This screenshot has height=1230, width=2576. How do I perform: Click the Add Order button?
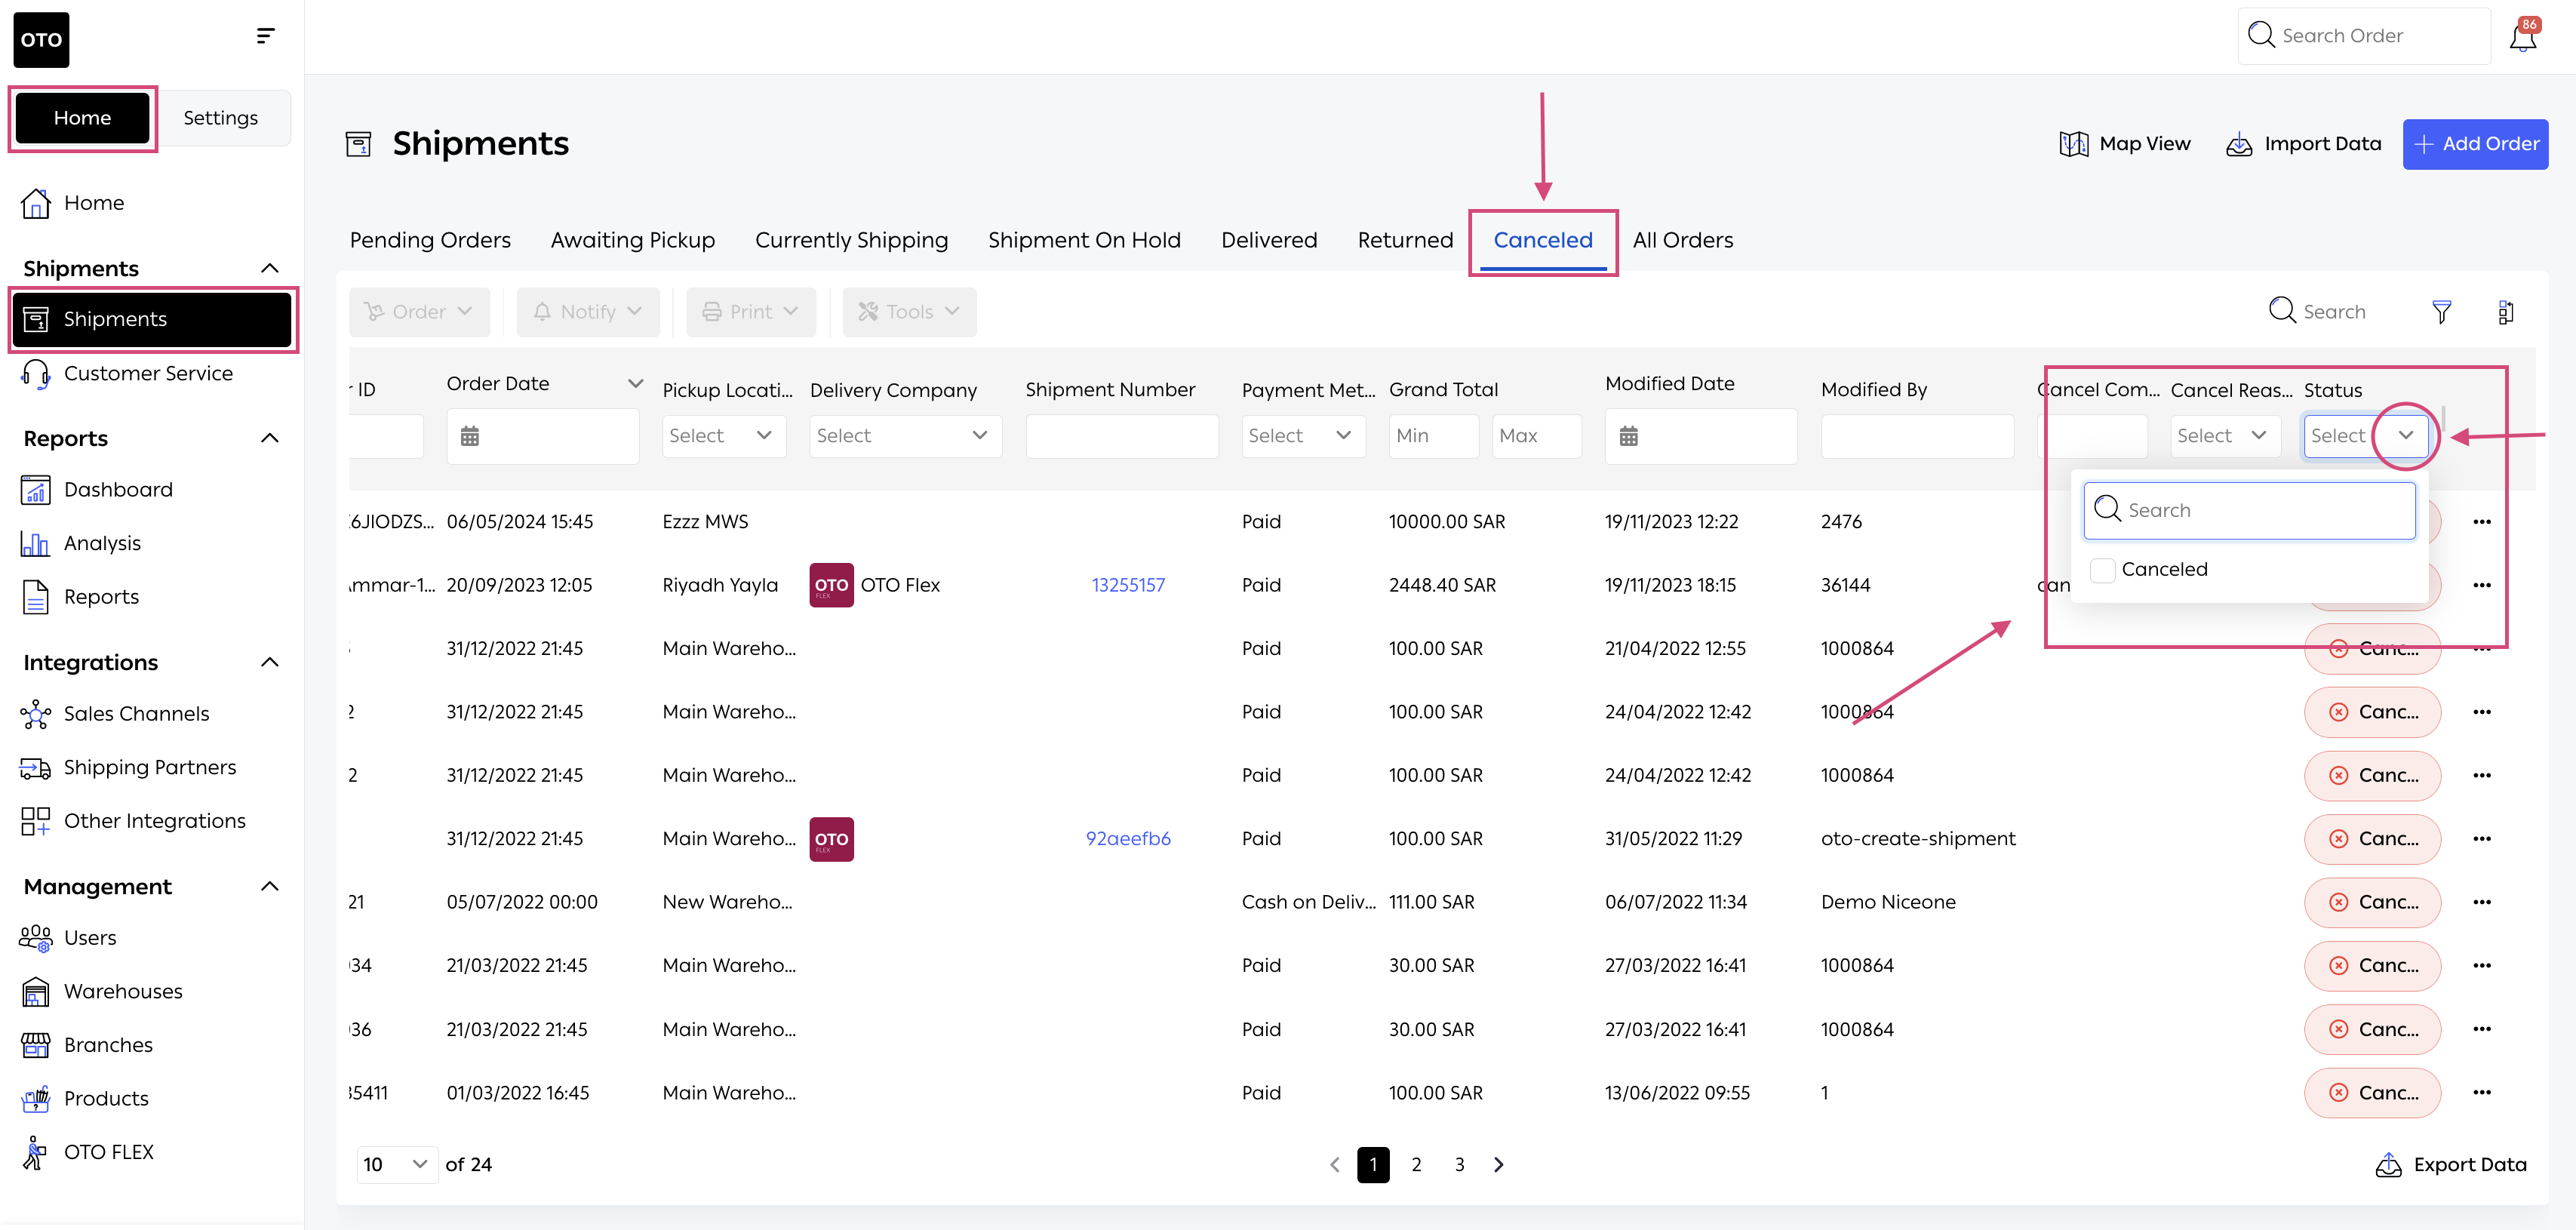2475,144
